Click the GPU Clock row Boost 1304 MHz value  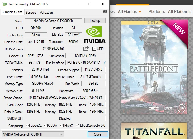(97, 104)
